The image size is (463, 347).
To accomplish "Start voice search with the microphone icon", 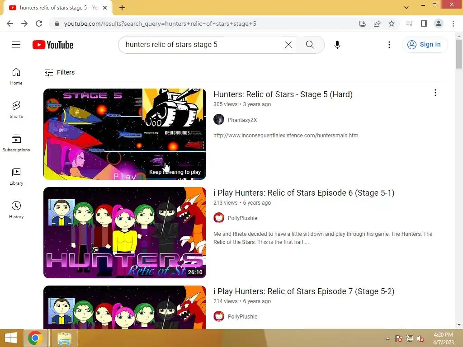I will pos(337,45).
